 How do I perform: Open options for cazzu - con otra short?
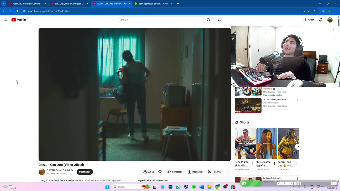pyautogui.click(x=296, y=163)
